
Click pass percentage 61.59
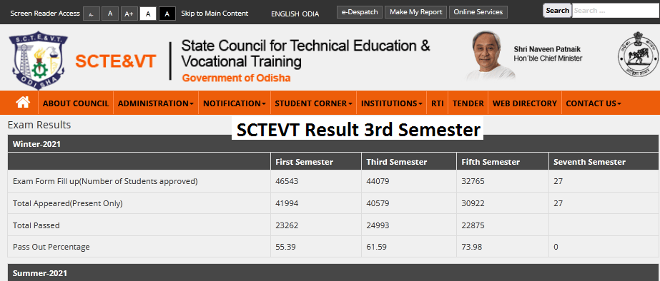(x=376, y=247)
